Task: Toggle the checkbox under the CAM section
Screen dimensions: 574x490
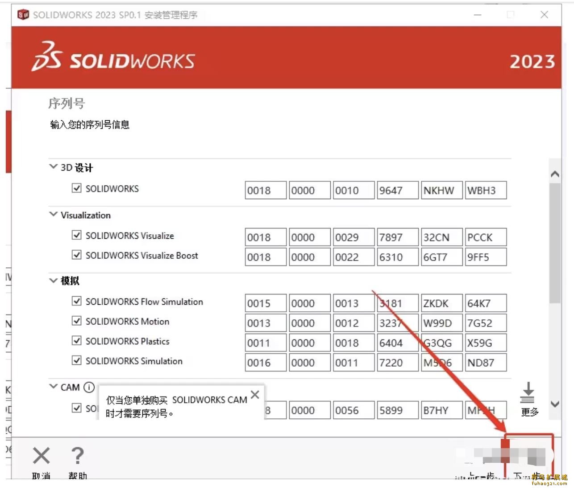Action: (x=77, y=408)
